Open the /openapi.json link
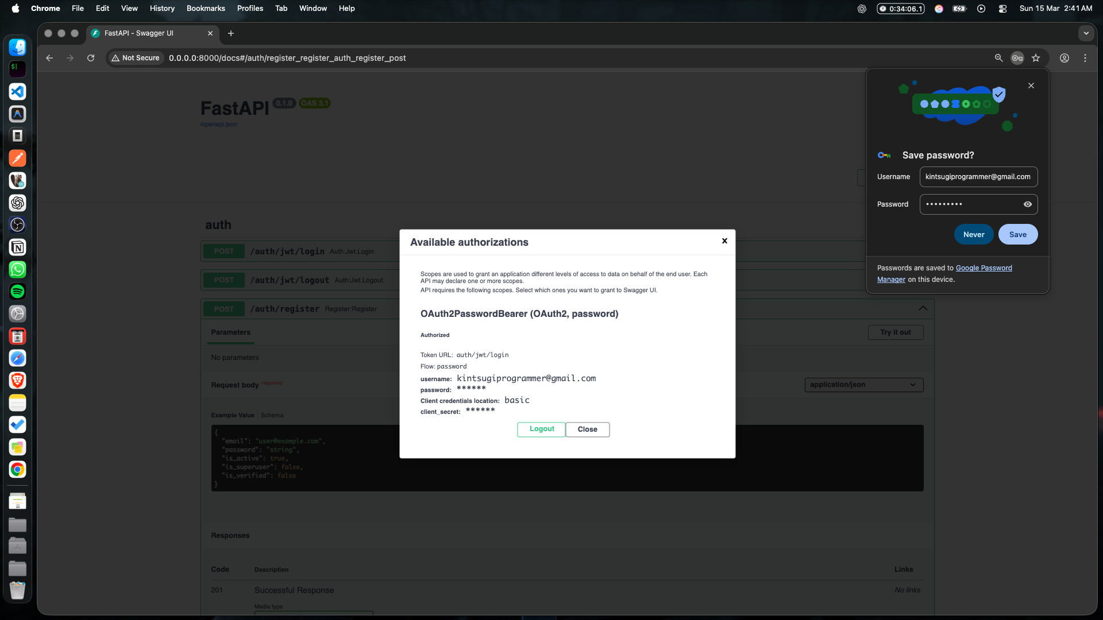Image resolution: width=1103 pixels, height=620 pixels. point(218,125)
